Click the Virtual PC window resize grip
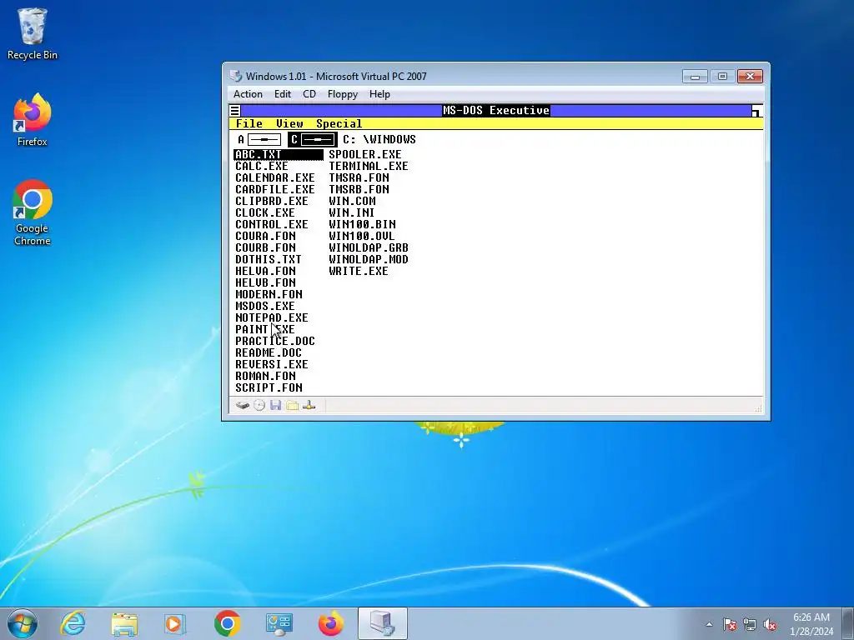 (x=758, y=408)
